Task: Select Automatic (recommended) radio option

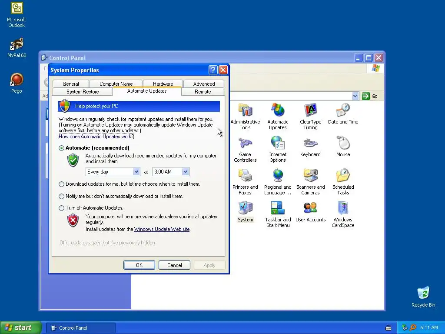Action: click(61, 148)
